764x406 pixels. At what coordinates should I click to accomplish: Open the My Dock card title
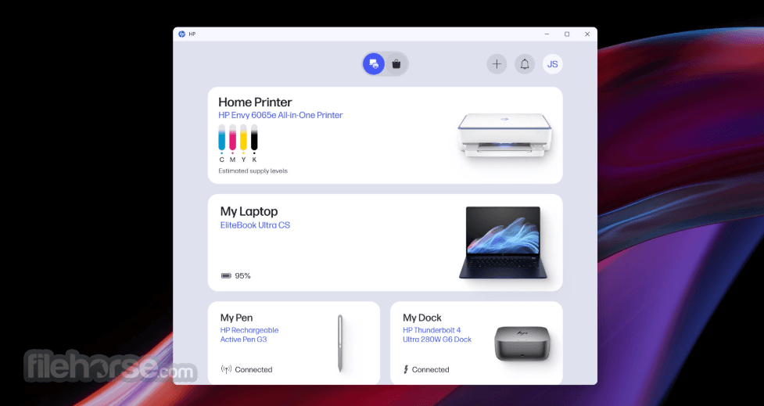[x=422, y=318]
